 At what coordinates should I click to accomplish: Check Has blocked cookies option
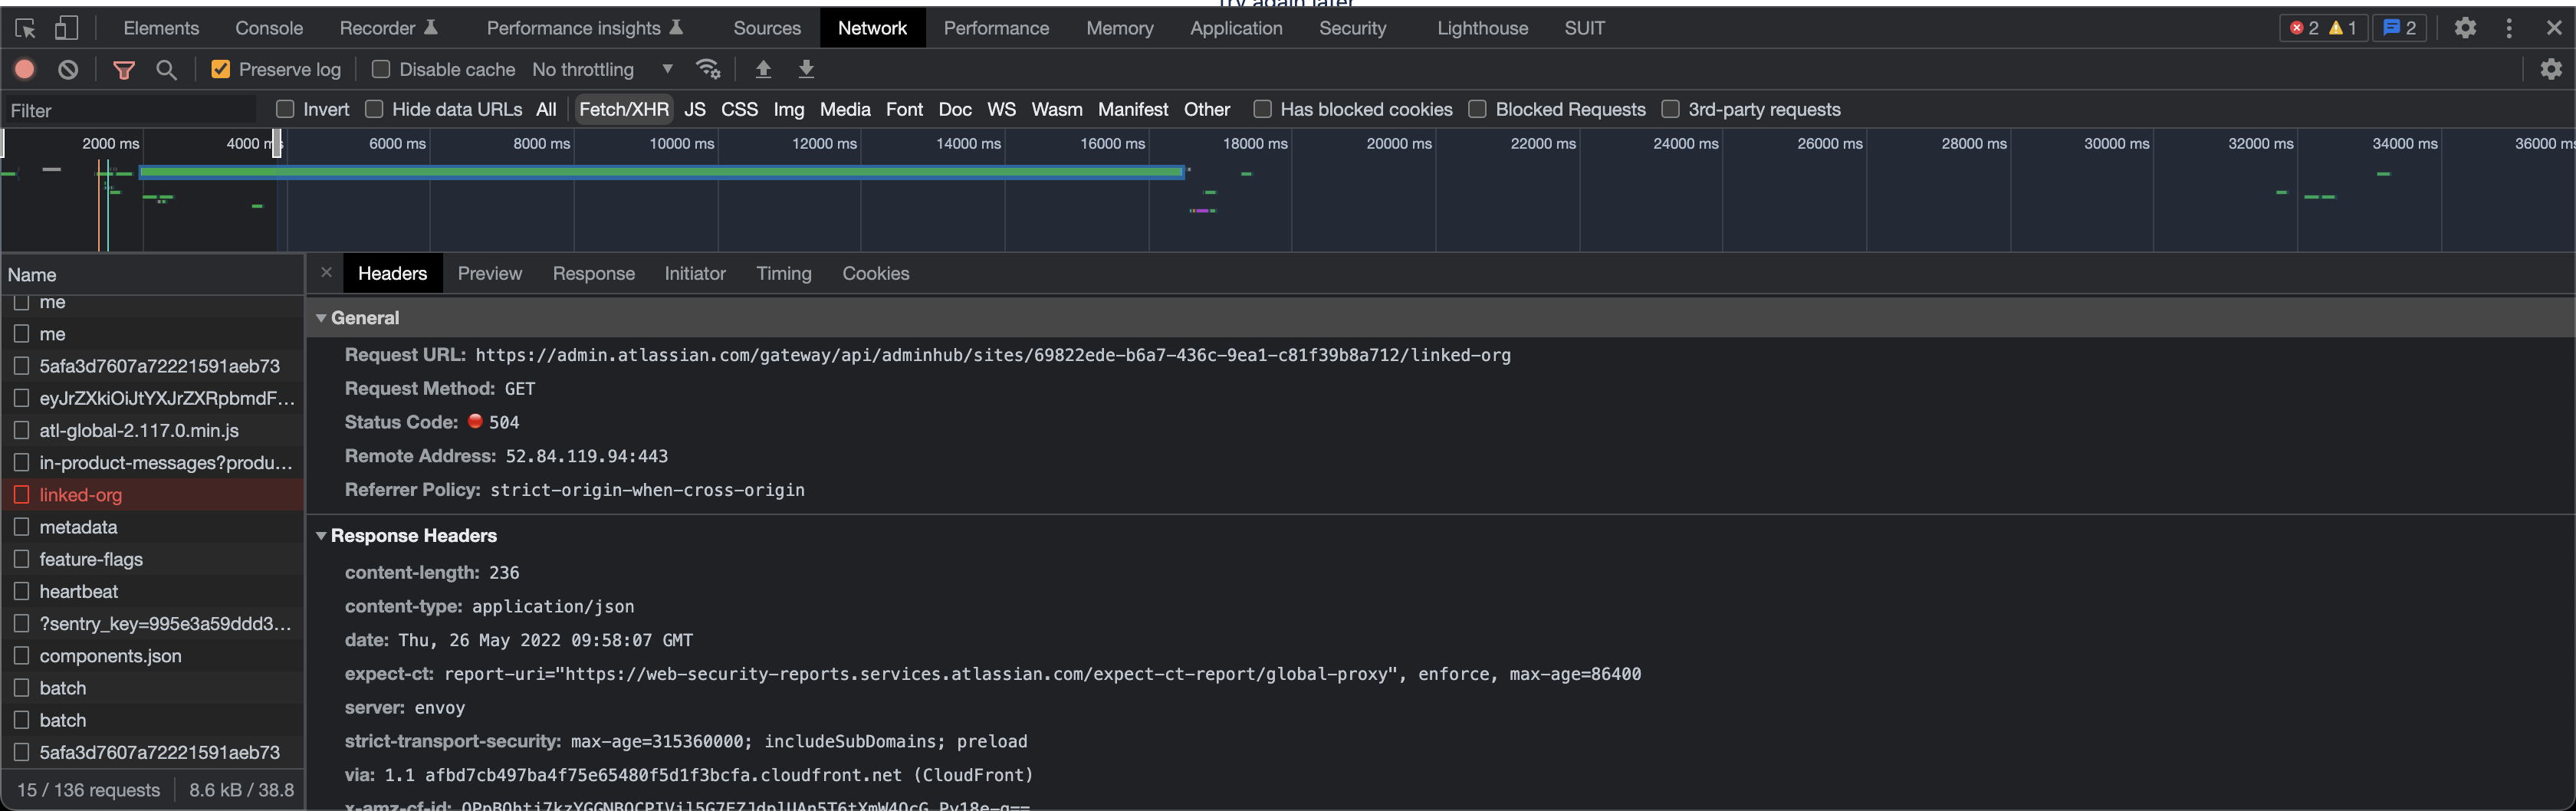(x=1262, y=109)
